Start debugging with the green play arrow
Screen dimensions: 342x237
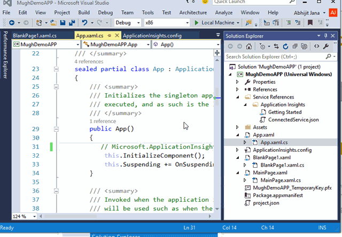[197, 22]
